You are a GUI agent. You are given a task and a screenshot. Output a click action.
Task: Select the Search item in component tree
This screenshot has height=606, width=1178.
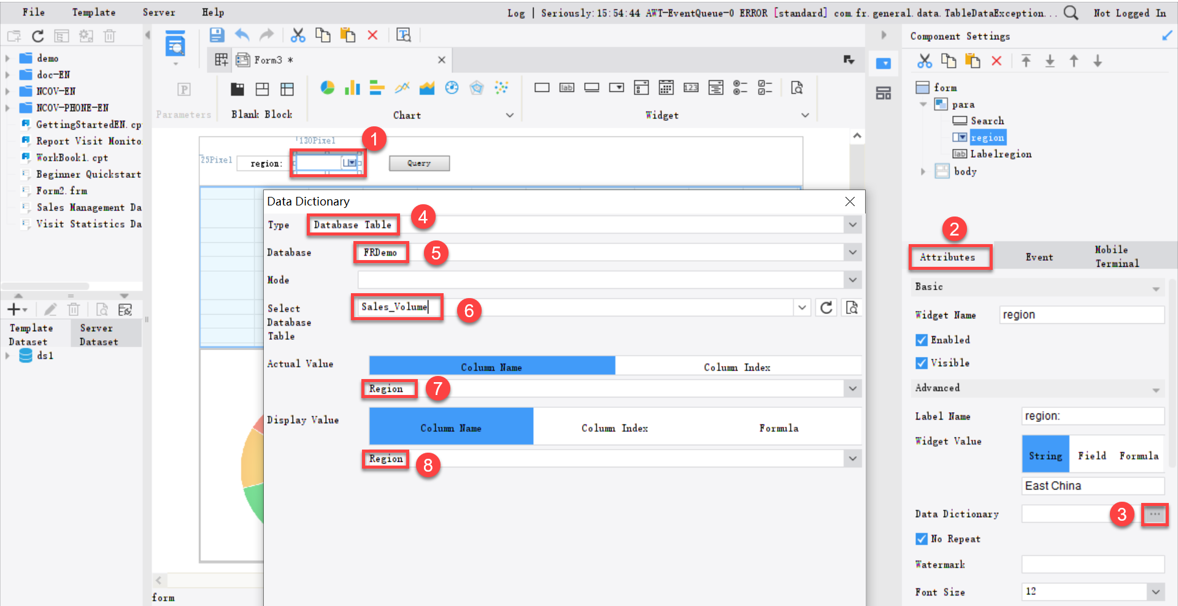(987, 121)
